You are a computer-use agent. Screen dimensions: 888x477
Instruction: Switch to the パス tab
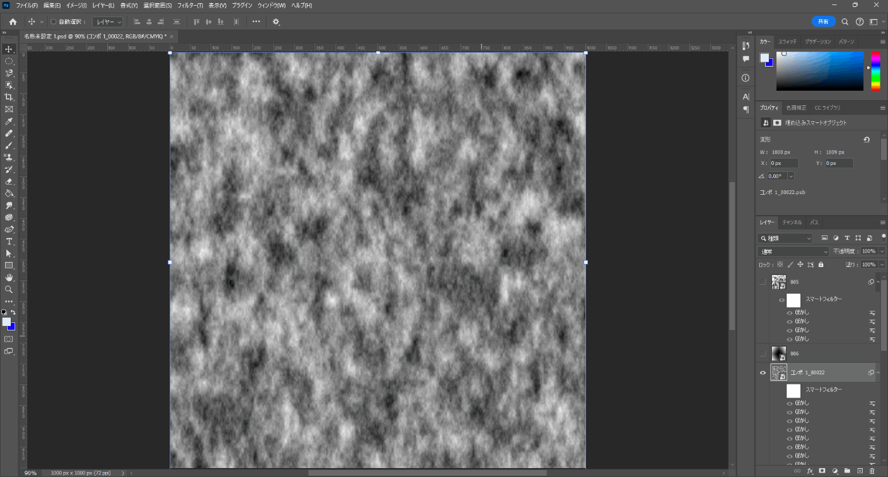tap(814, 223)
